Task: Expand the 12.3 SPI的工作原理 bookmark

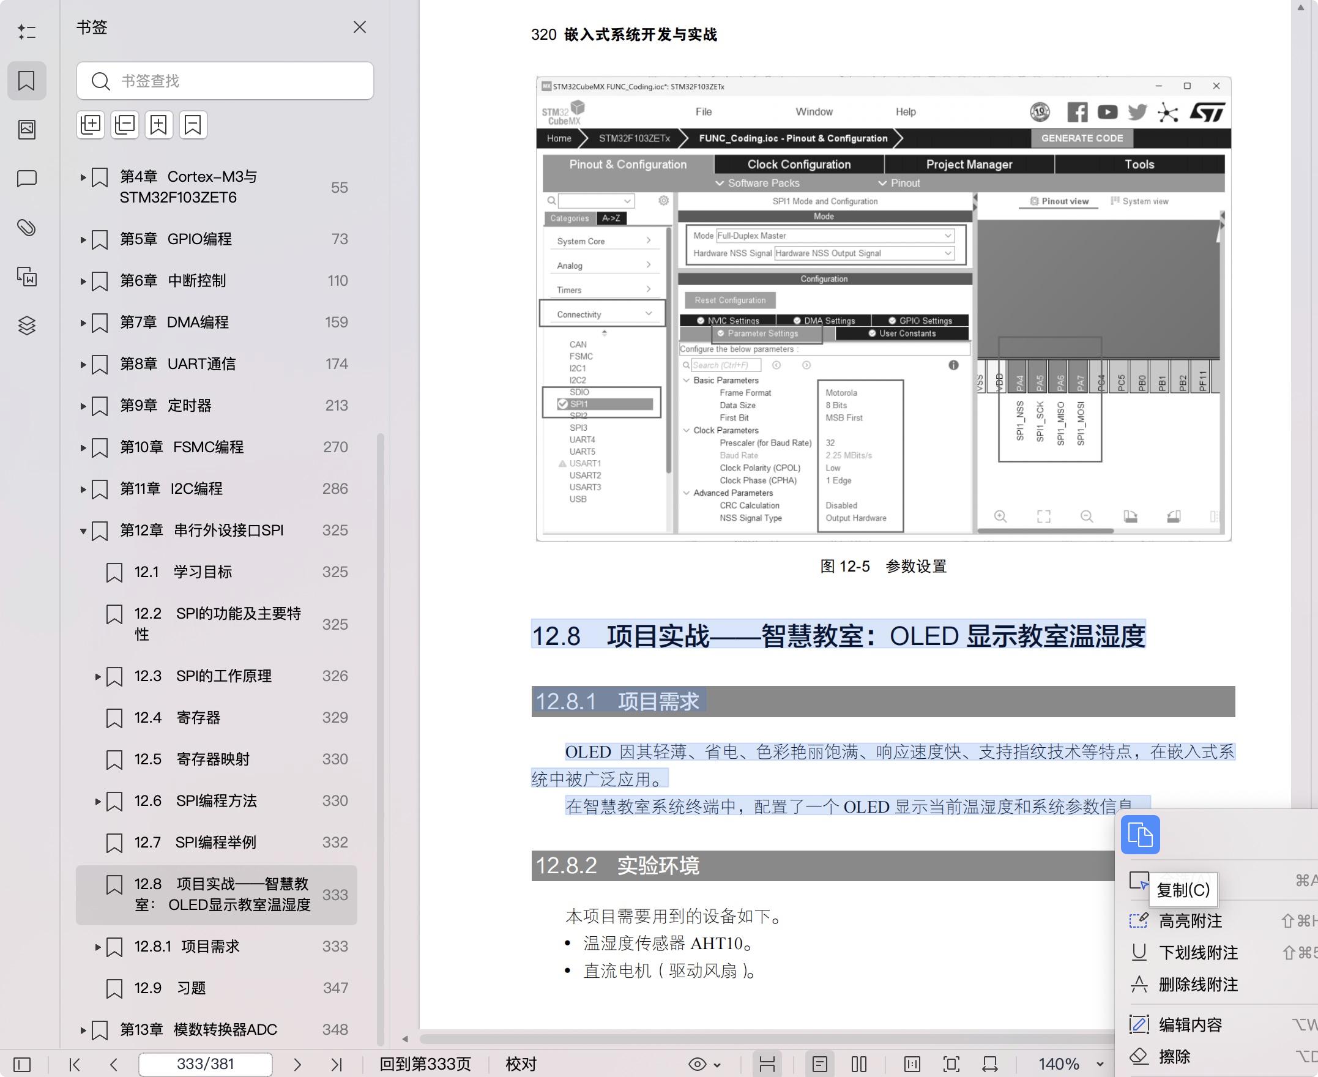Action: click(x=97, y=676)
